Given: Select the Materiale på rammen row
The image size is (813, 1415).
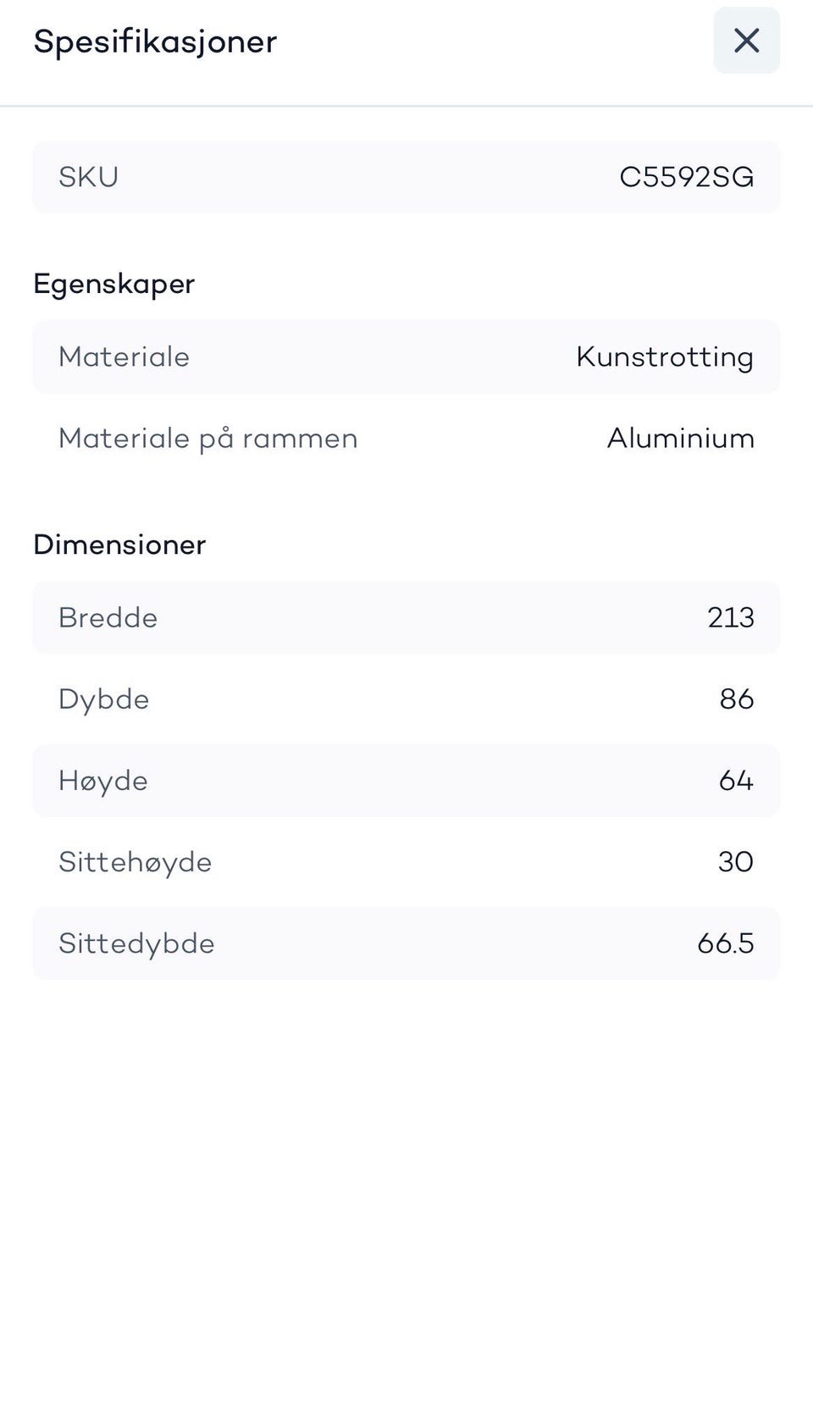Looking at the screenshot, I should coord(406,438).
